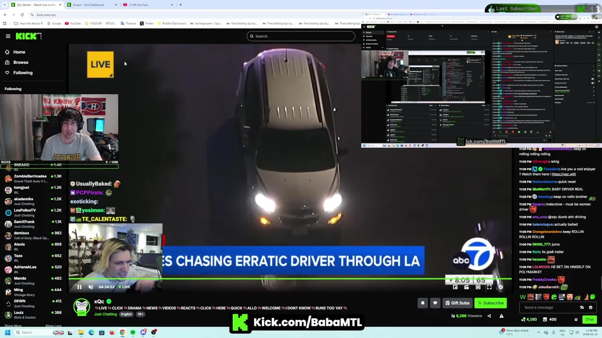Viewport: 602px width, 338px height.
Task: Open the Windows Start menu
Action: coord(7,332)
